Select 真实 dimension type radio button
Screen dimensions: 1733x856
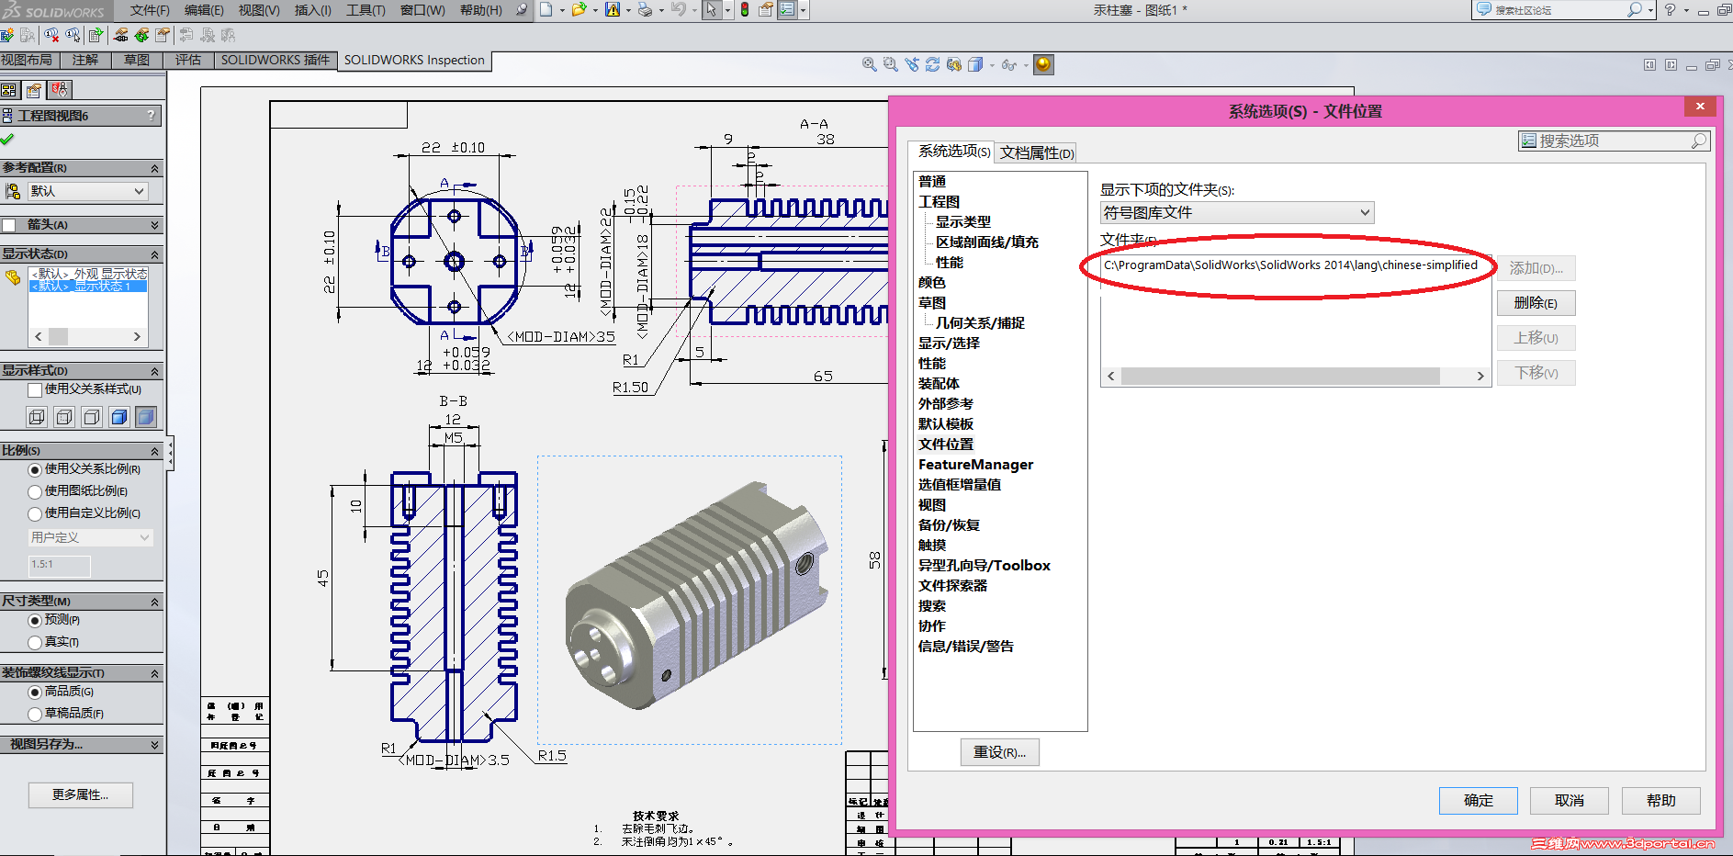pos(35,642)
